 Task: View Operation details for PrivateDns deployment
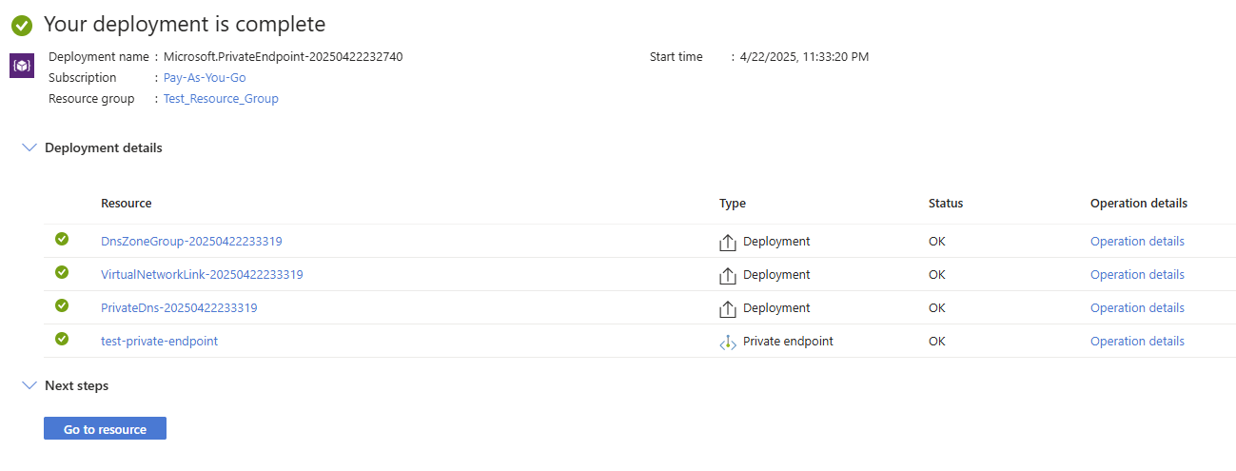(x=1137, y=308)
